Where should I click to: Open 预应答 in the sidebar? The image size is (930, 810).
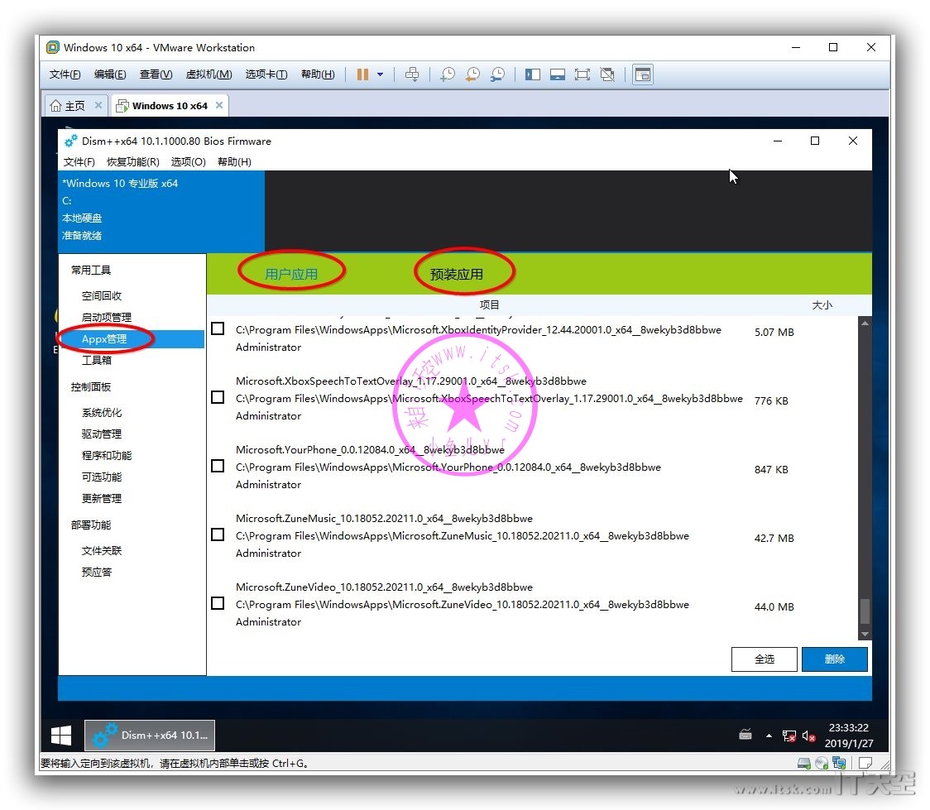pyautogui.click(x=97, y=573)
